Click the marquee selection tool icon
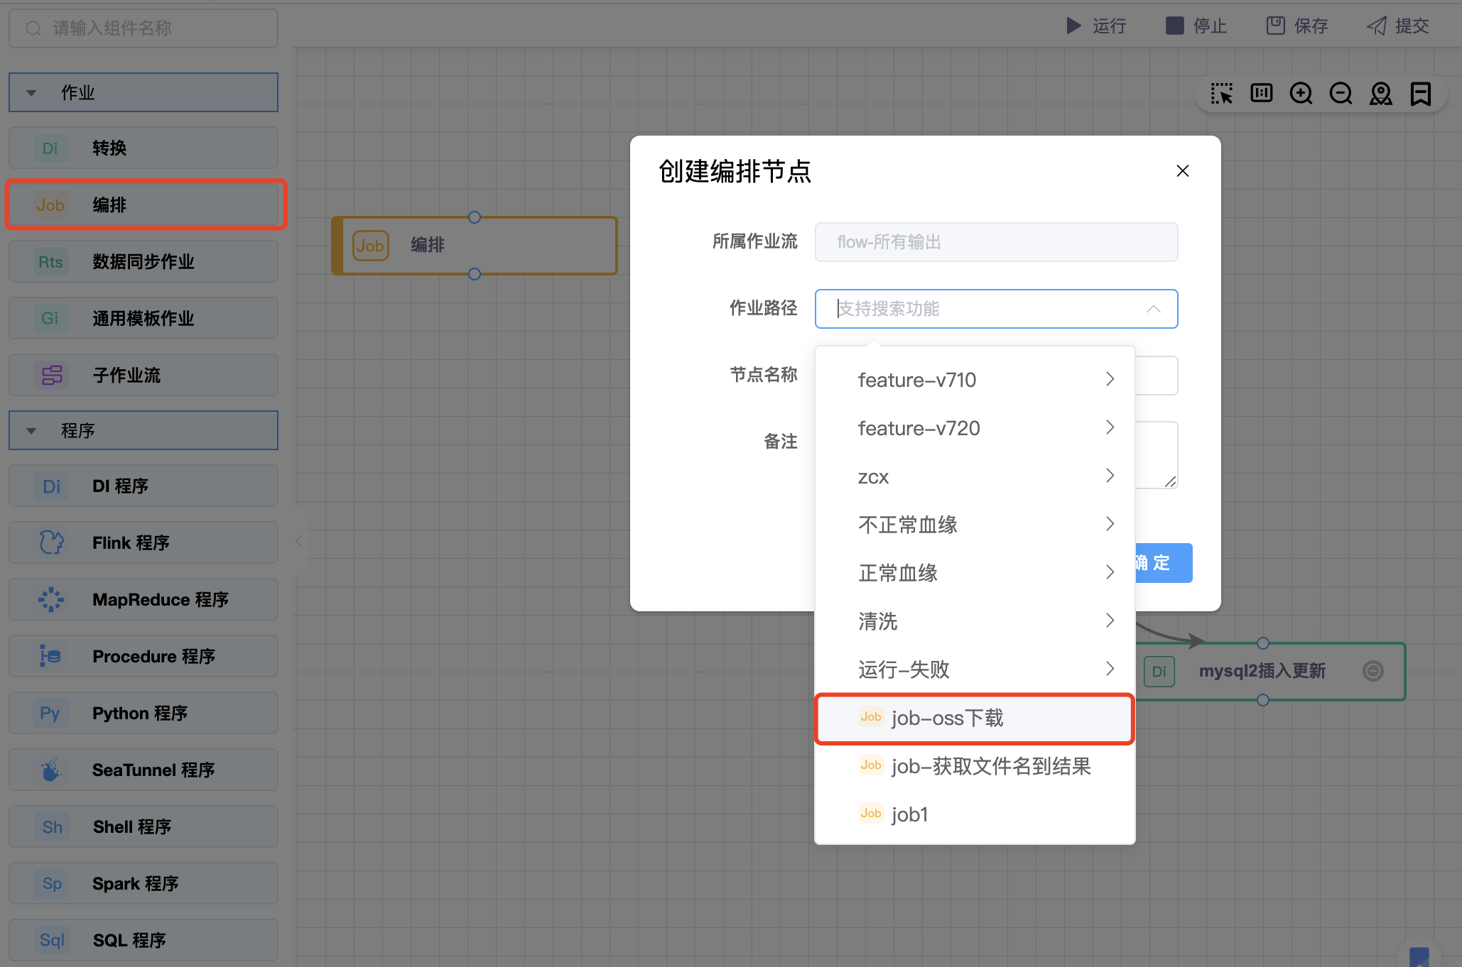This screenshot has width=1462, height=967. 1221,94
